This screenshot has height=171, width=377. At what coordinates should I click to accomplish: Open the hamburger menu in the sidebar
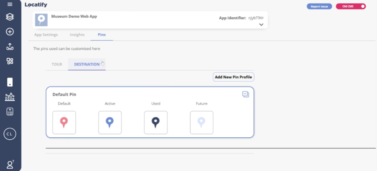pos(10,4)
